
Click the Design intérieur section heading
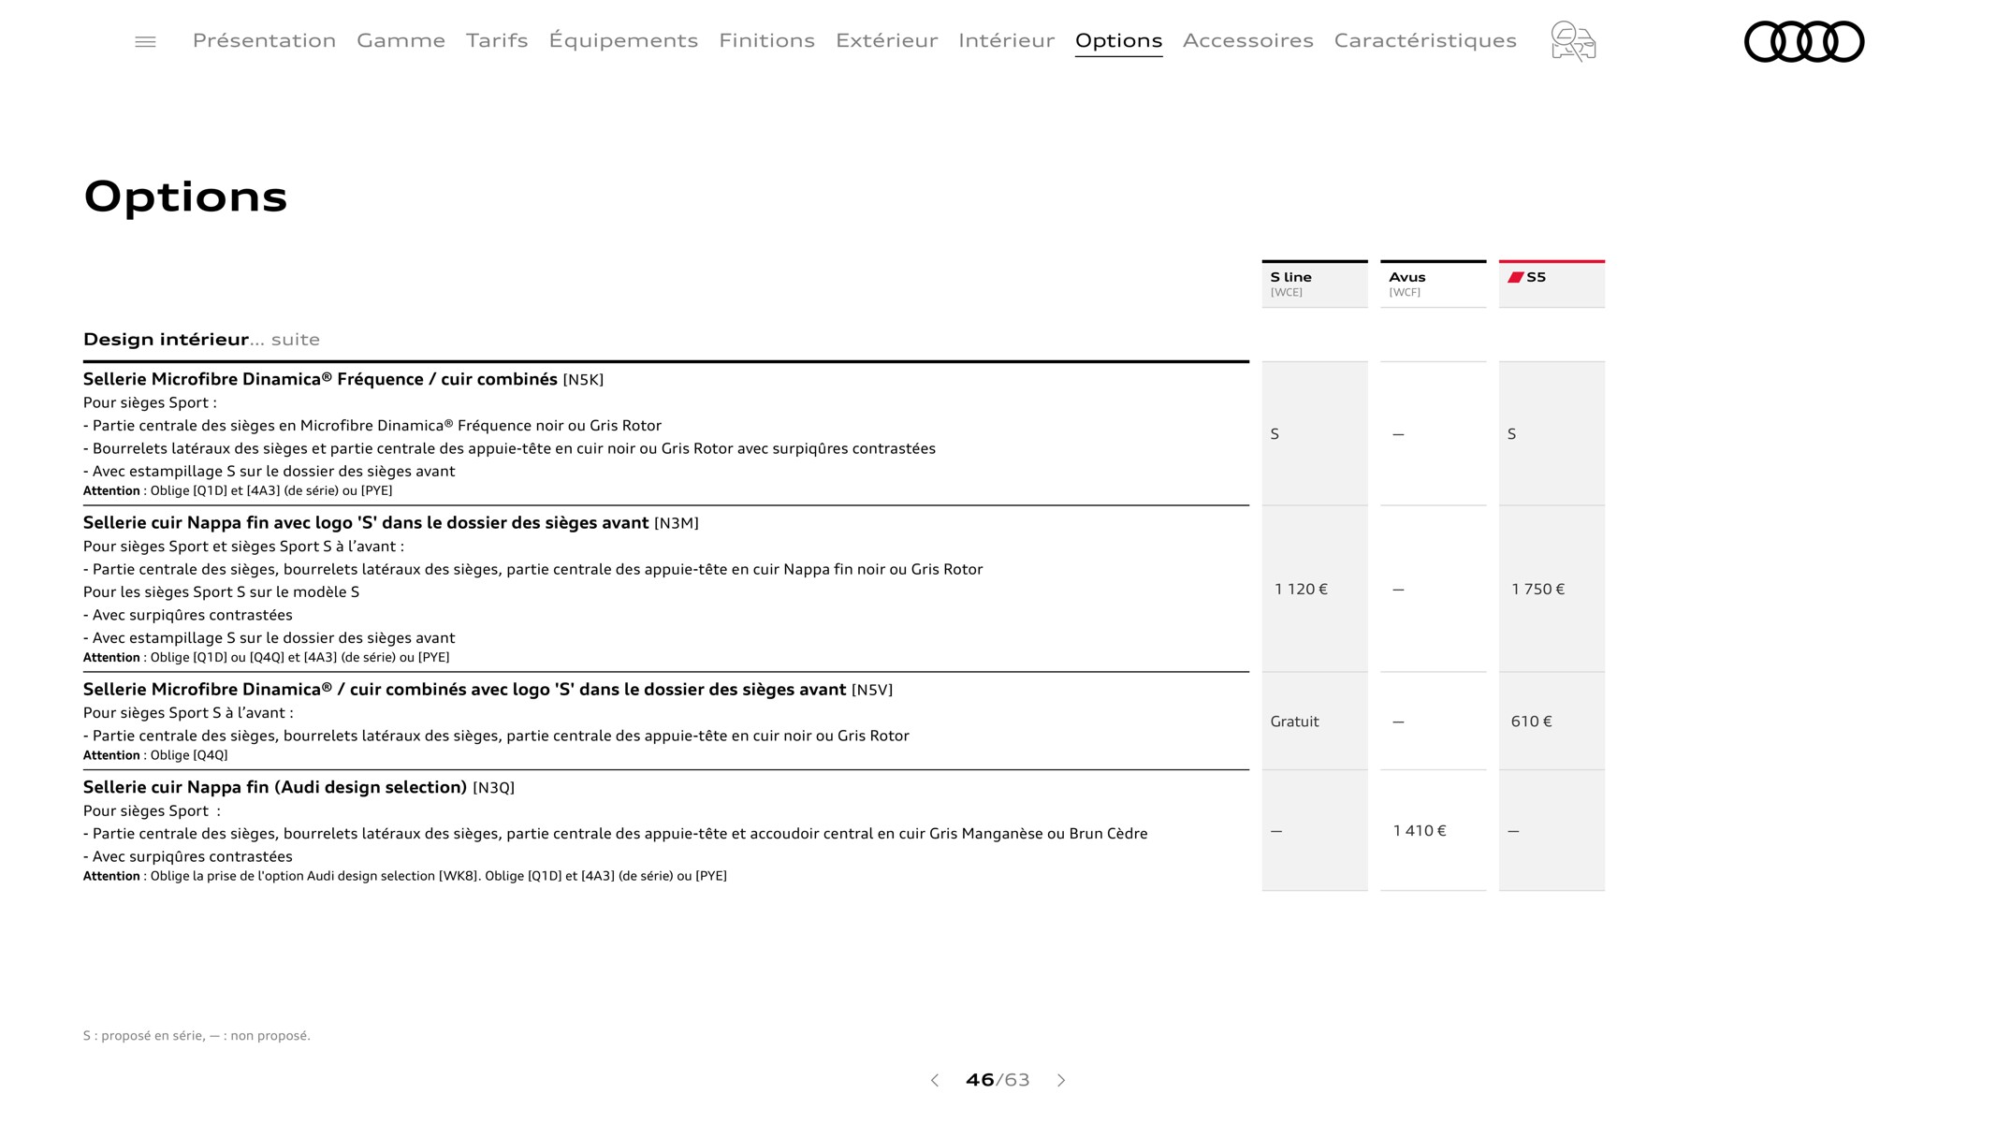pyautogui.click(x=201, y=340)
